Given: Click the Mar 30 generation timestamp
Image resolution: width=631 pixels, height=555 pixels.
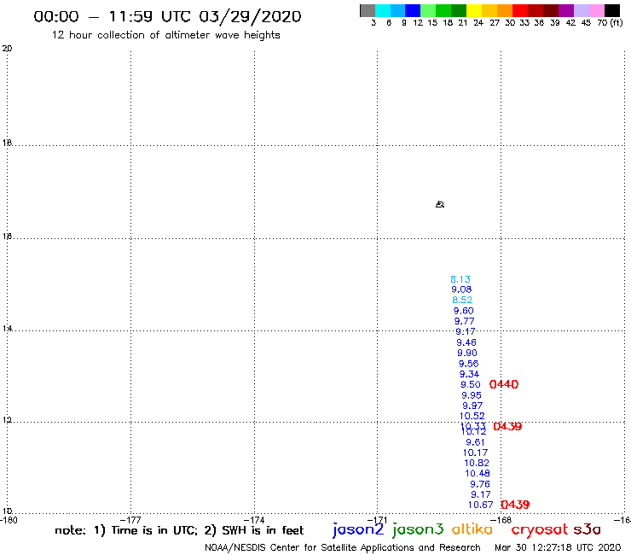Looking at the screenshot, I should [558, 547].
